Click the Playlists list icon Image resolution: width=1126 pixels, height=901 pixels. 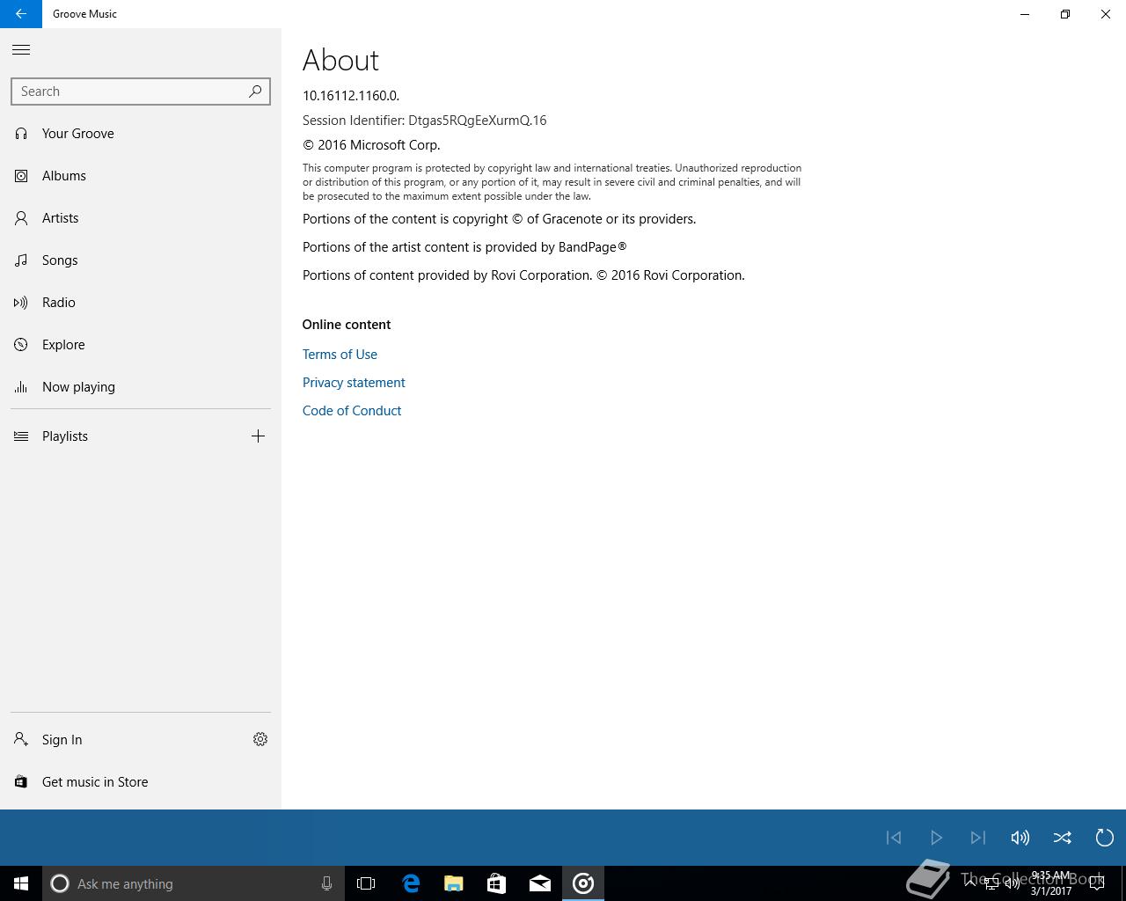pyautogui.click(x=21, y=436)
